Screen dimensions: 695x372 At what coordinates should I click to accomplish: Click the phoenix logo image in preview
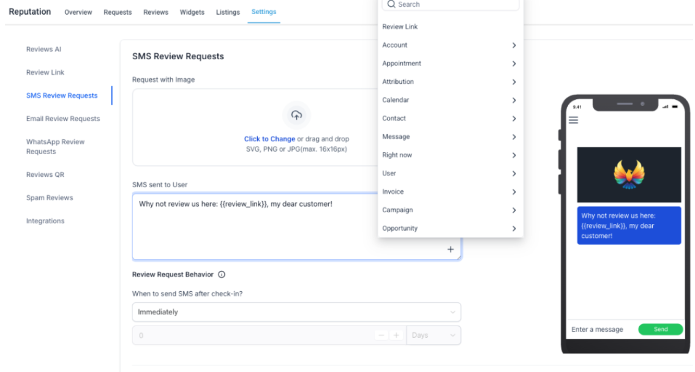629,174
